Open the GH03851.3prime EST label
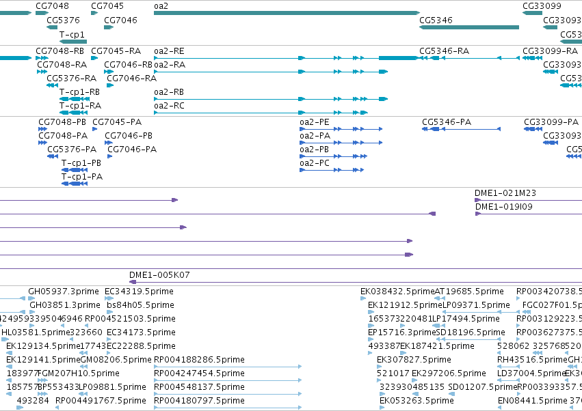 pos(65,305)
